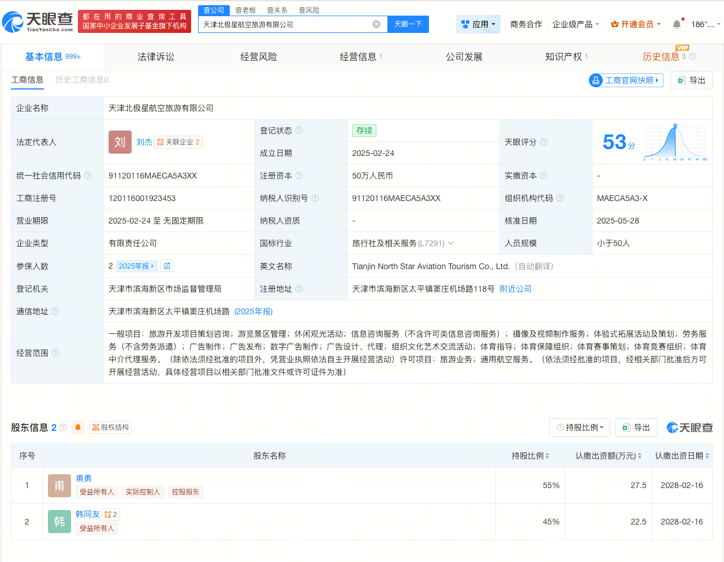Click the (2025年报) link in 通信地址
Screen dimensions: 724x562
pyautogui.click(x=253, y=311)
